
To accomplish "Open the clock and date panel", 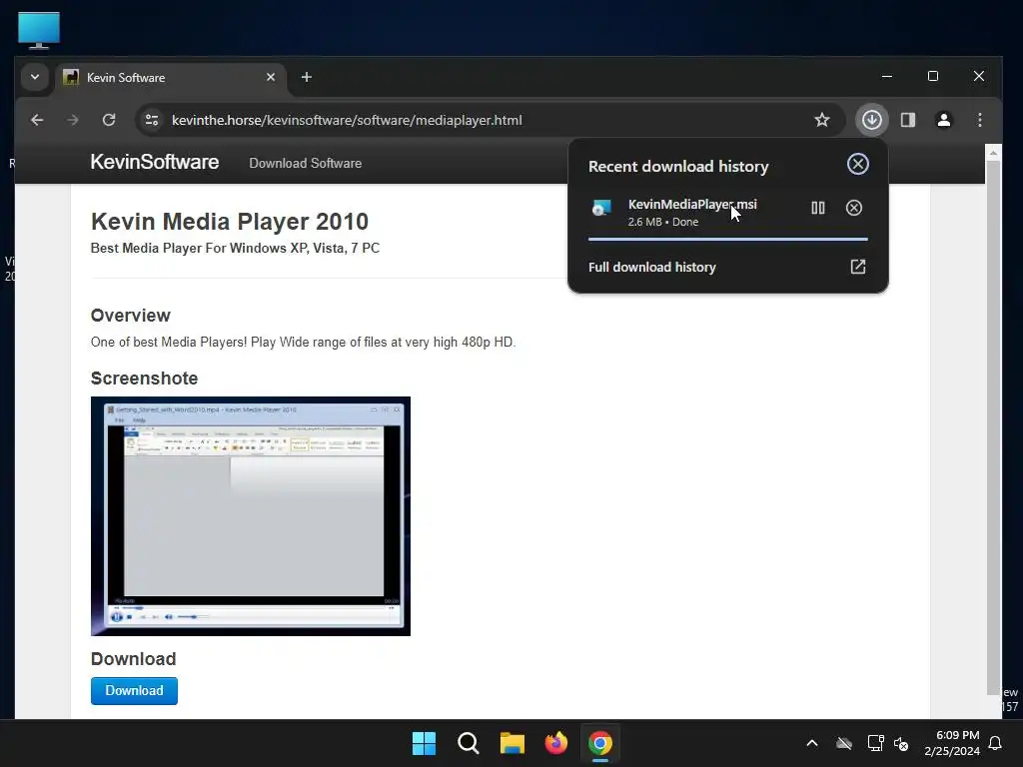I will [x=952, y=743].
